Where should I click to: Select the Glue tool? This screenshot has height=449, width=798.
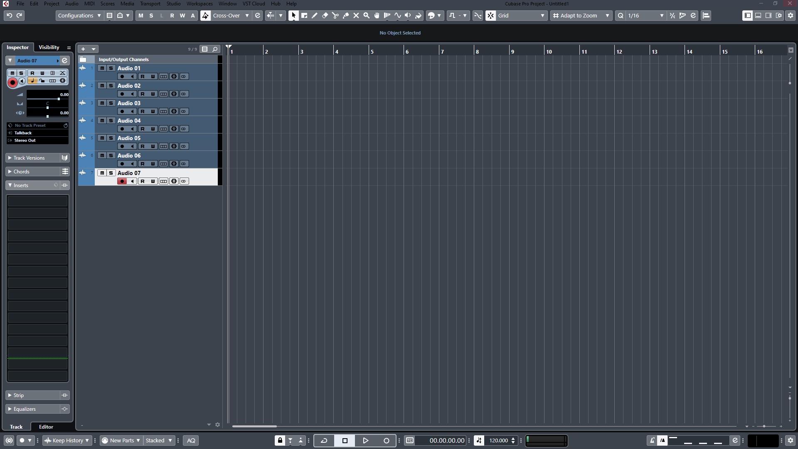pyautogui.click(x=346, y=15)
